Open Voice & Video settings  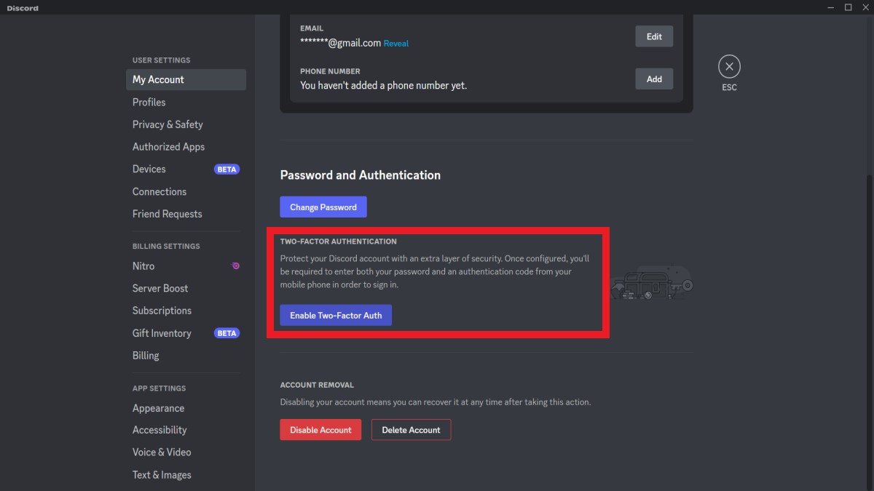[x=162, y=452]
